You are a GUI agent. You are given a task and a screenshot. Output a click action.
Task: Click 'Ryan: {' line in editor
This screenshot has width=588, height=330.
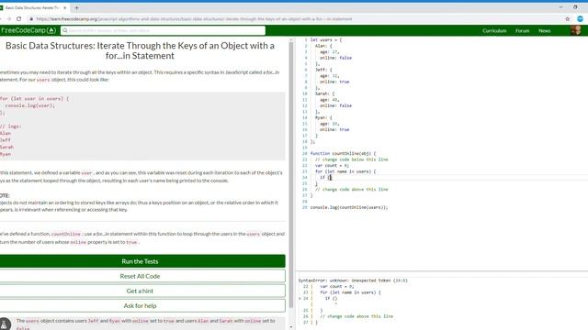pyautogui.click(x=323, y=117)
